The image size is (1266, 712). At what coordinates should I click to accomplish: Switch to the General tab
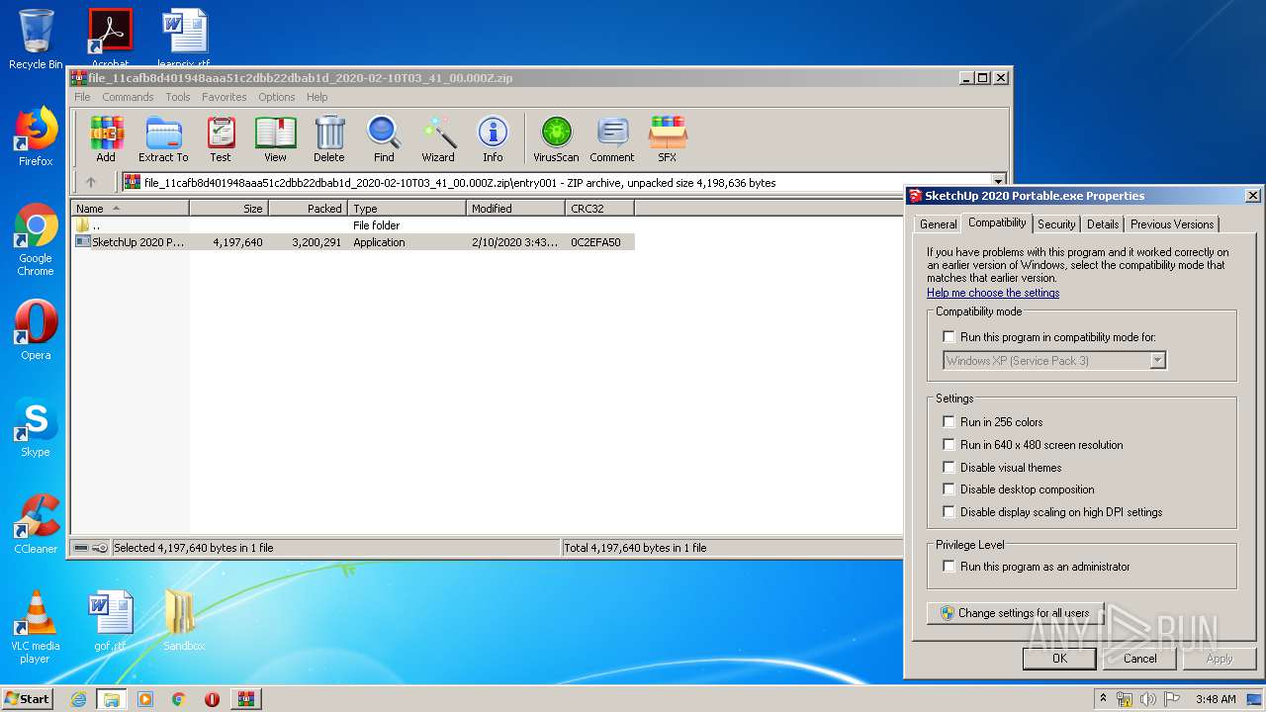[x=938, y=224]
